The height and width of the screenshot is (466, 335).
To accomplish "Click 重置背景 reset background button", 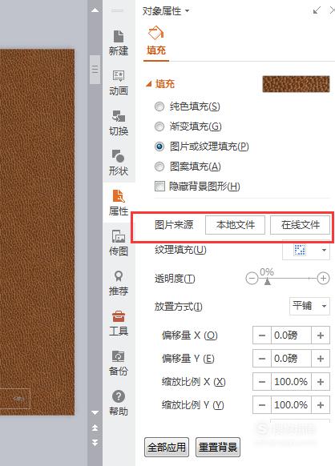I will tap(218, 447).
